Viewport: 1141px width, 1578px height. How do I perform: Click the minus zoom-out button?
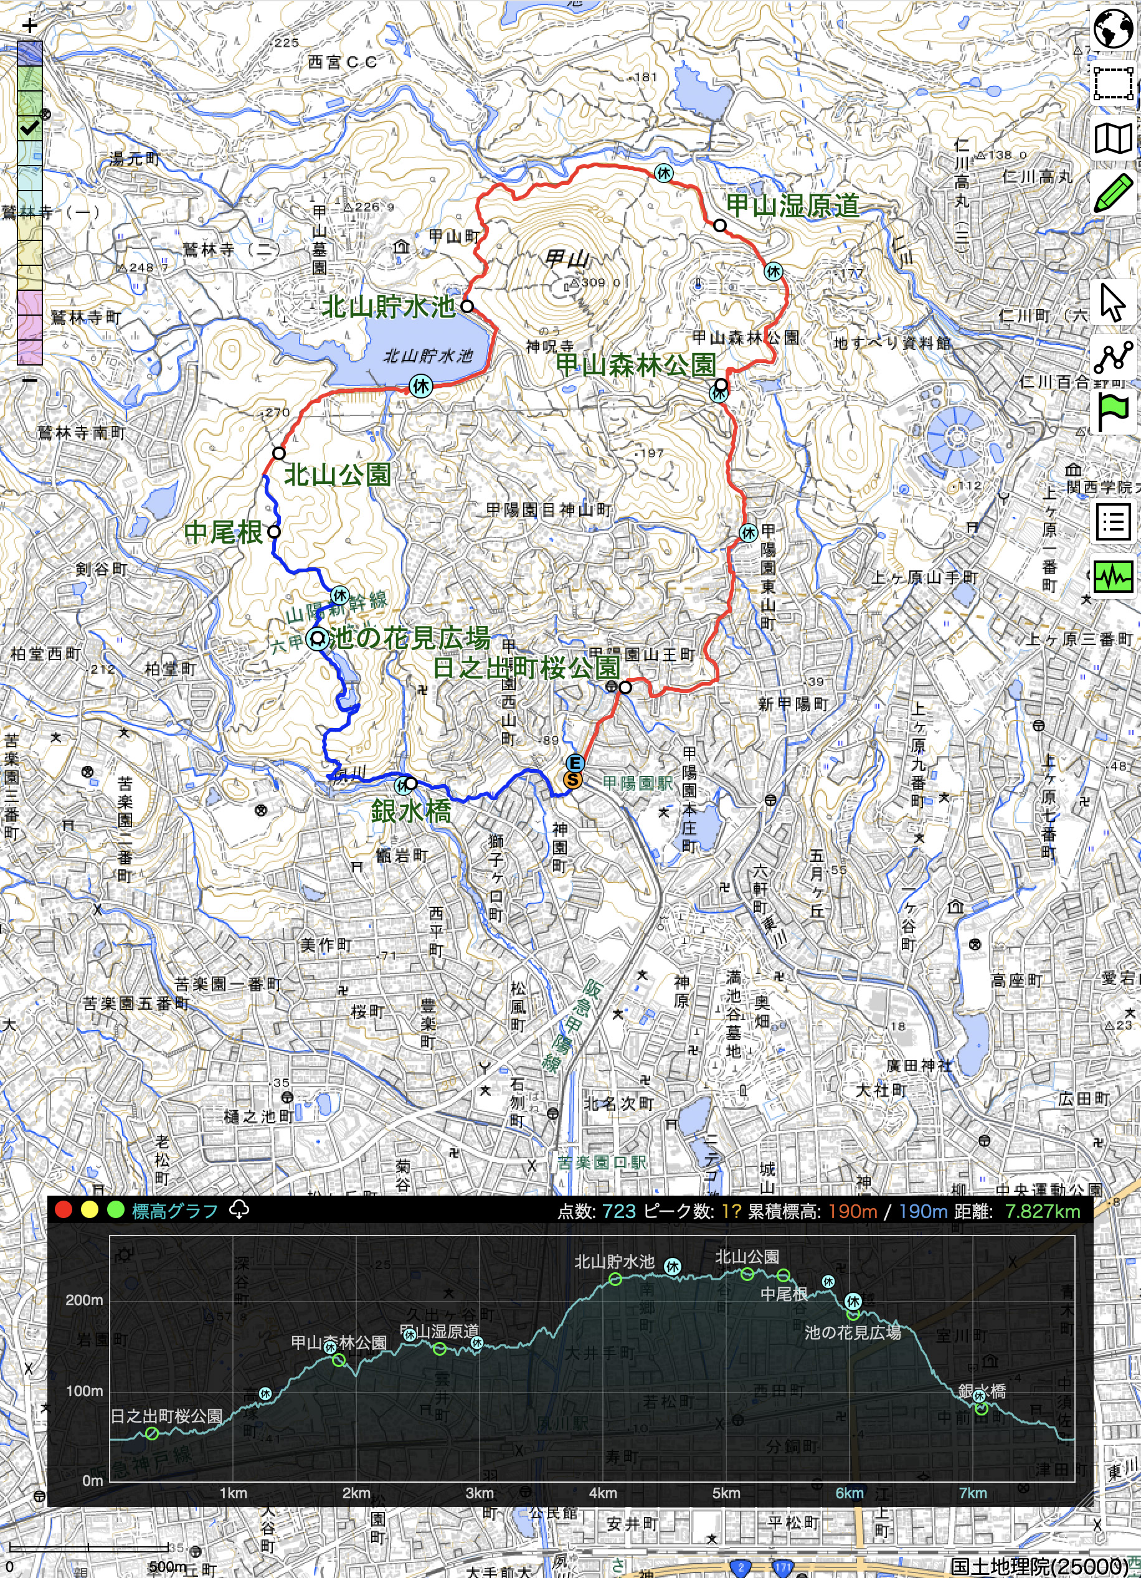coord(29,380)
